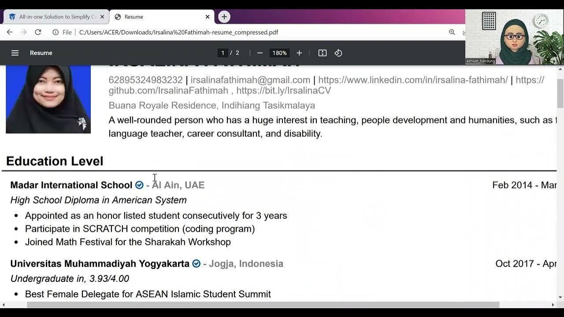The width and height of the screenshot is (564, 317).
Task: Switch to the All-in-one Solution tab
Action: click(x=56, y=17)
